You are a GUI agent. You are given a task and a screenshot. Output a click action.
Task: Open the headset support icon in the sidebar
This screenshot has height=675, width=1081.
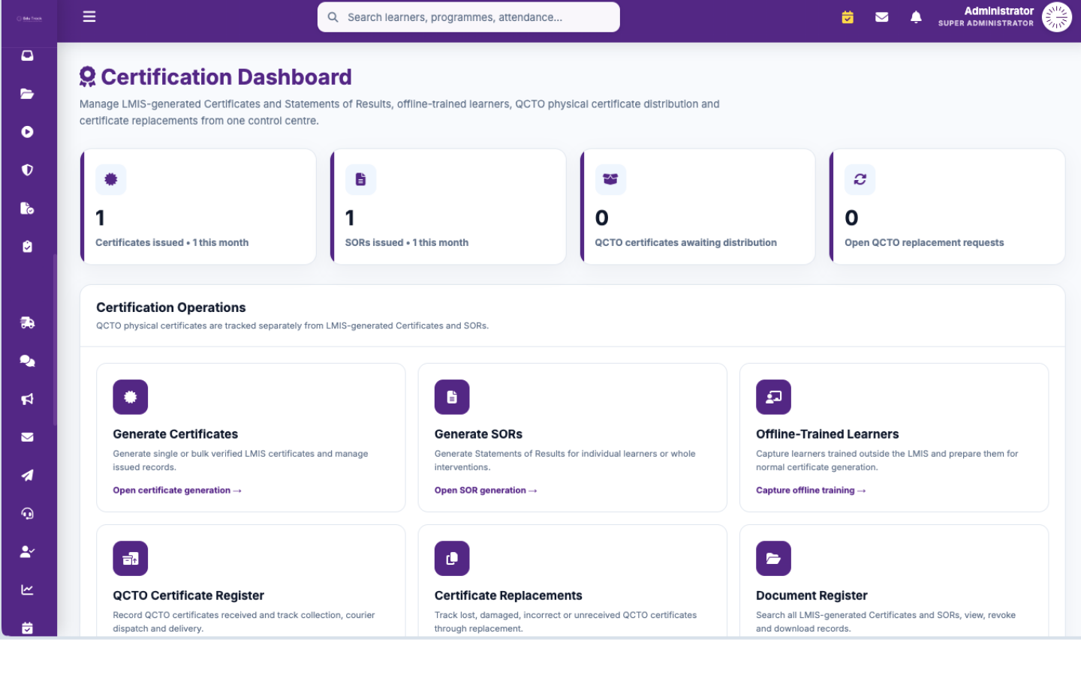click(28, 514)
